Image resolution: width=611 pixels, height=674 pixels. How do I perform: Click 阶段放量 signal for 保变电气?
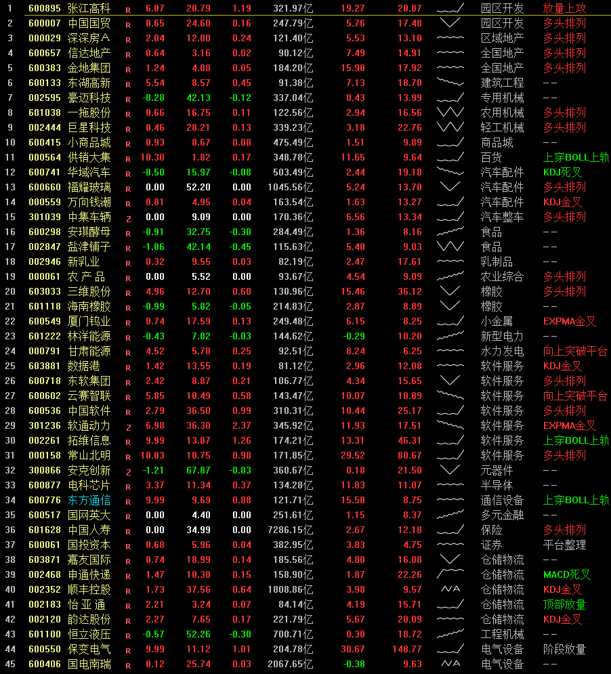tap(564, 649)
